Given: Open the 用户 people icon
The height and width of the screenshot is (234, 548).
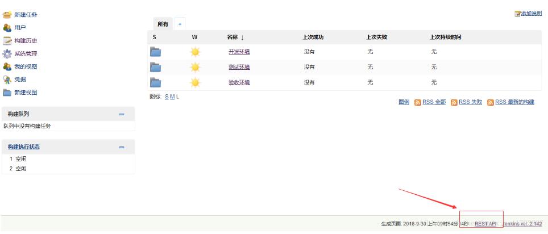Looking at the screenshot, I should point(7,28).
